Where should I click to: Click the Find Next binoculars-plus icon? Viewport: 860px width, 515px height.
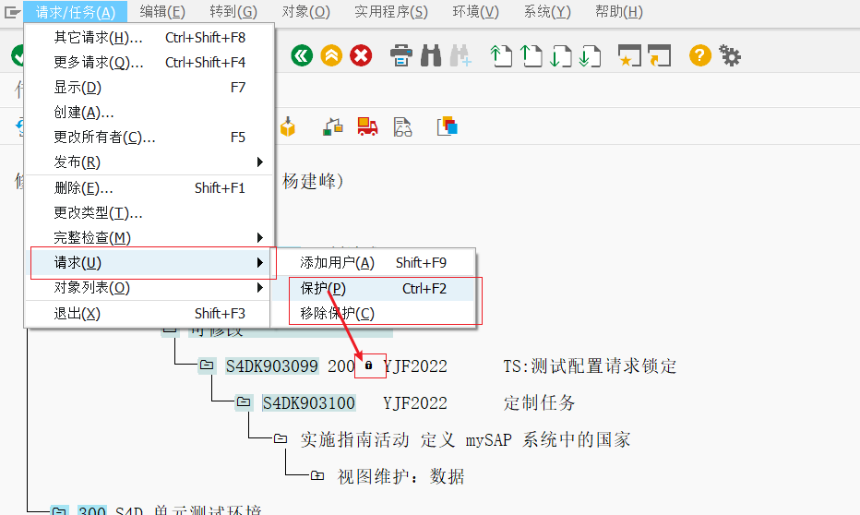460,55
